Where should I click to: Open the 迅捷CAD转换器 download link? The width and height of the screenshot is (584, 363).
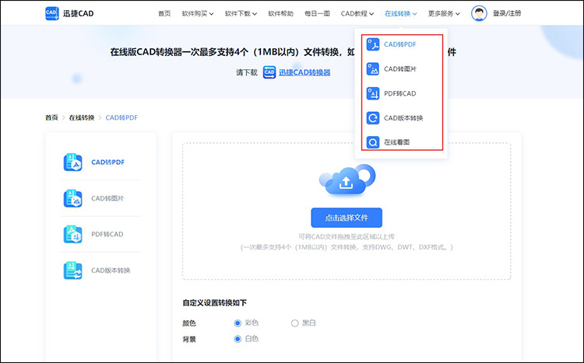(304, 72)
